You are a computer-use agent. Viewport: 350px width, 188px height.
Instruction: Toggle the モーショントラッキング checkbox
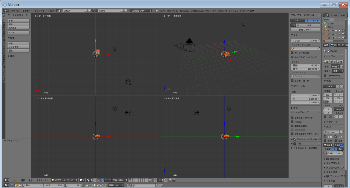295,139
